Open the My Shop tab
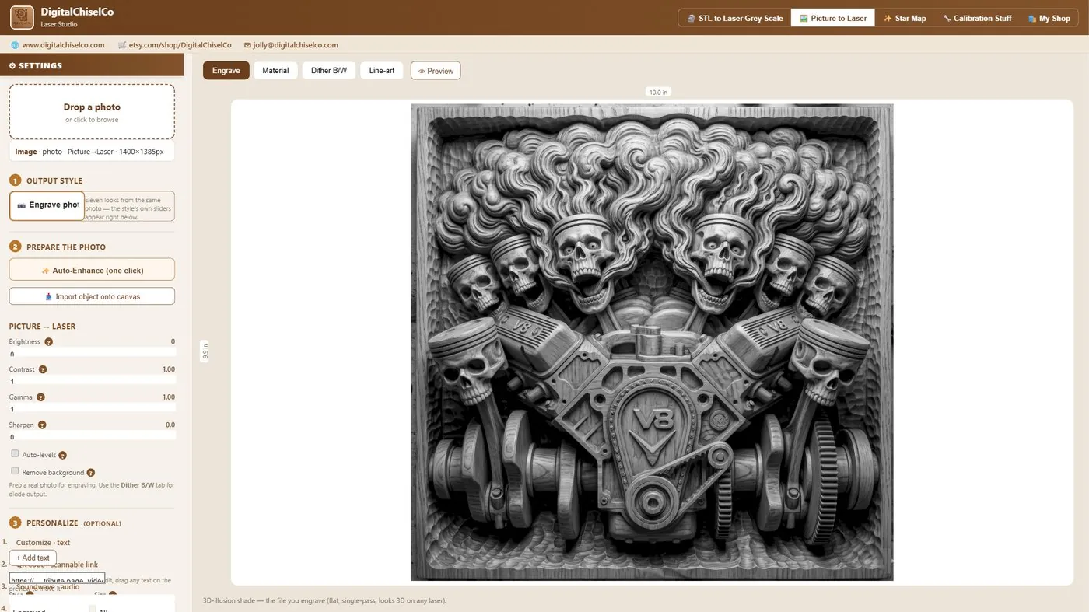Screen dimensions: 1089x612 click(1049, 18)
